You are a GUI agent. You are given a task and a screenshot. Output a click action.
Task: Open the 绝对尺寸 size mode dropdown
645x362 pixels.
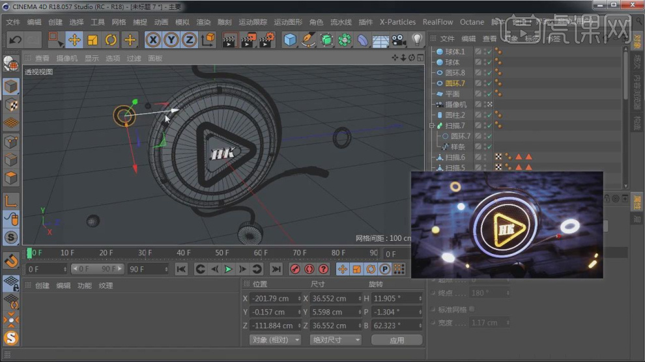(335, 340)
